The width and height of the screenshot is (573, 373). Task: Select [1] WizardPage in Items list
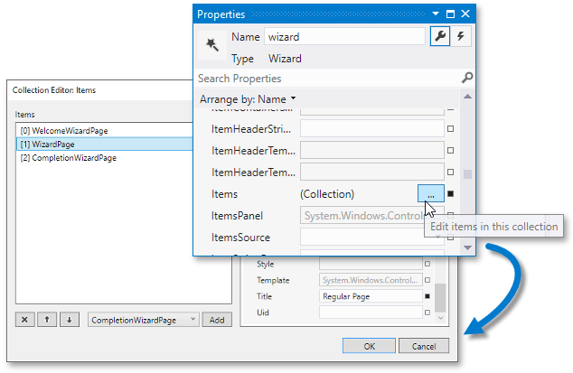105,144
